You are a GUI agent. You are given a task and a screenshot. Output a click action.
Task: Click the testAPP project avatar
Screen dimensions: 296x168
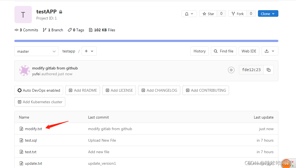(x=23, y=15)
